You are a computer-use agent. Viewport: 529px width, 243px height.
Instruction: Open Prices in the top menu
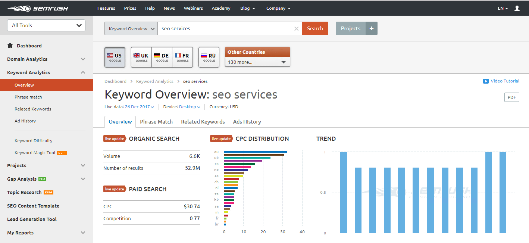[x=130, y=8]
